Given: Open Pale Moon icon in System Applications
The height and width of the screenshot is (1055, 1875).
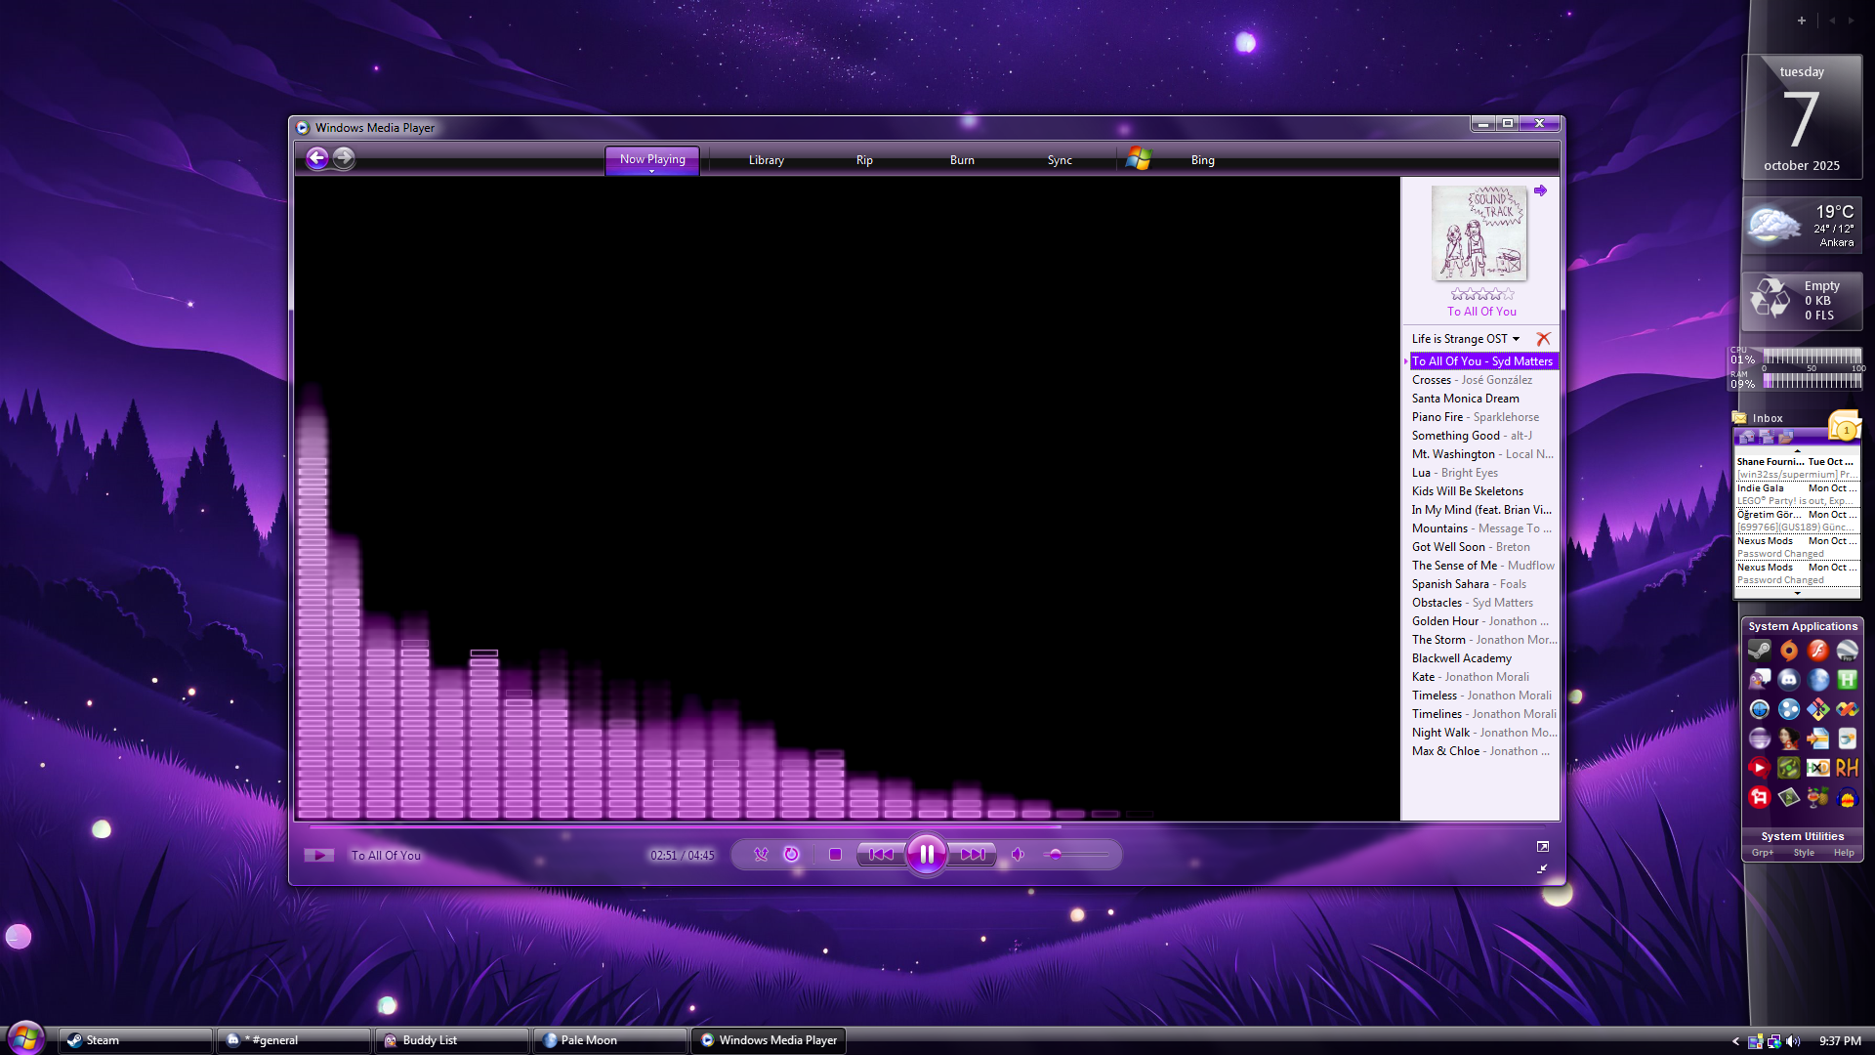Looking at the screenshot, I should point(1818,680).
